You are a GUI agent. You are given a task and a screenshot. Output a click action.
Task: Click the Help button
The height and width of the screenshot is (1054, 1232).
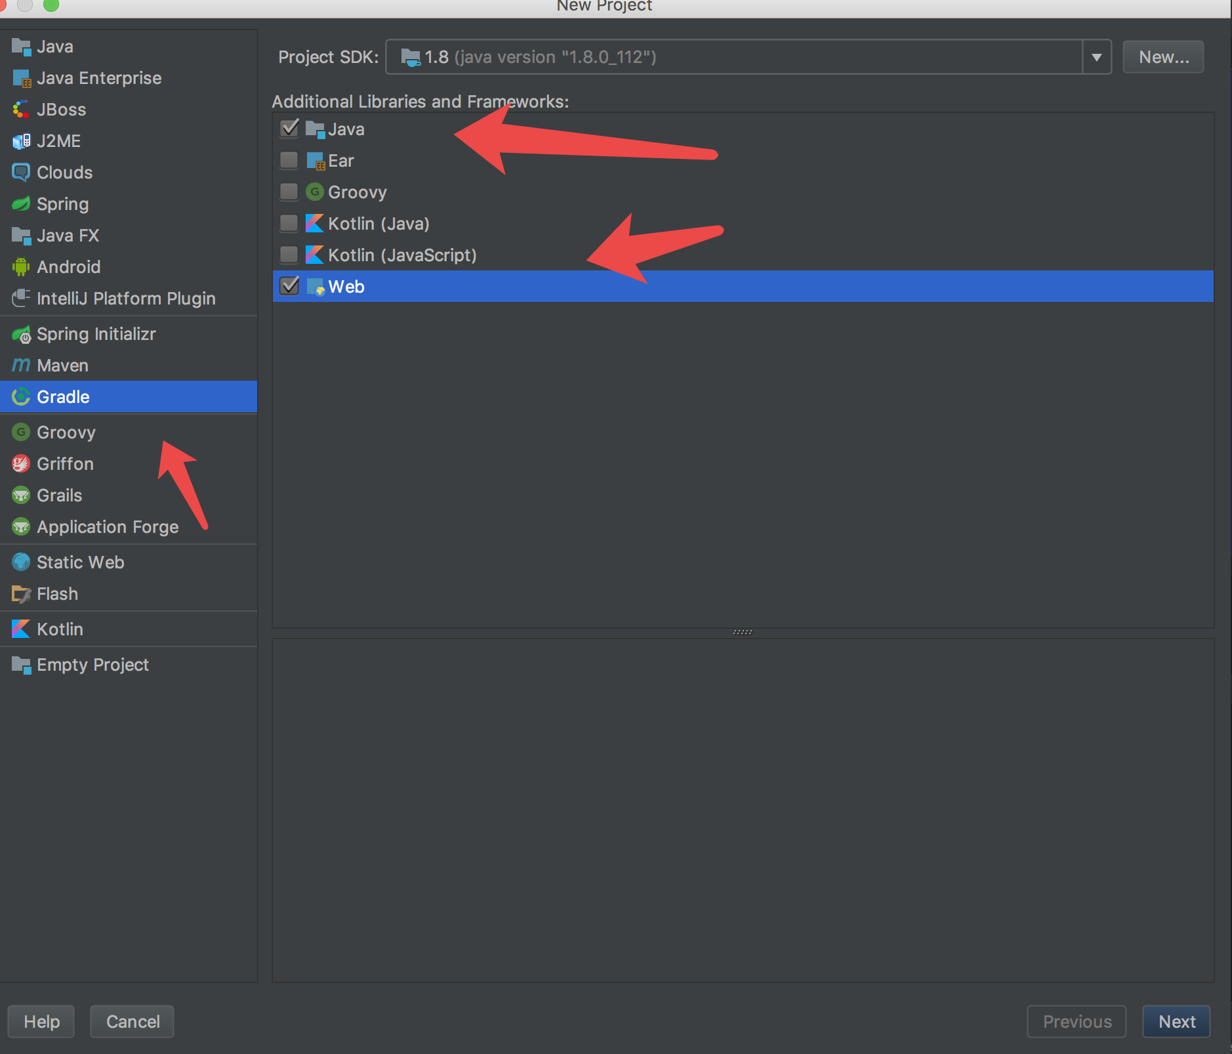coord(41,1022)
